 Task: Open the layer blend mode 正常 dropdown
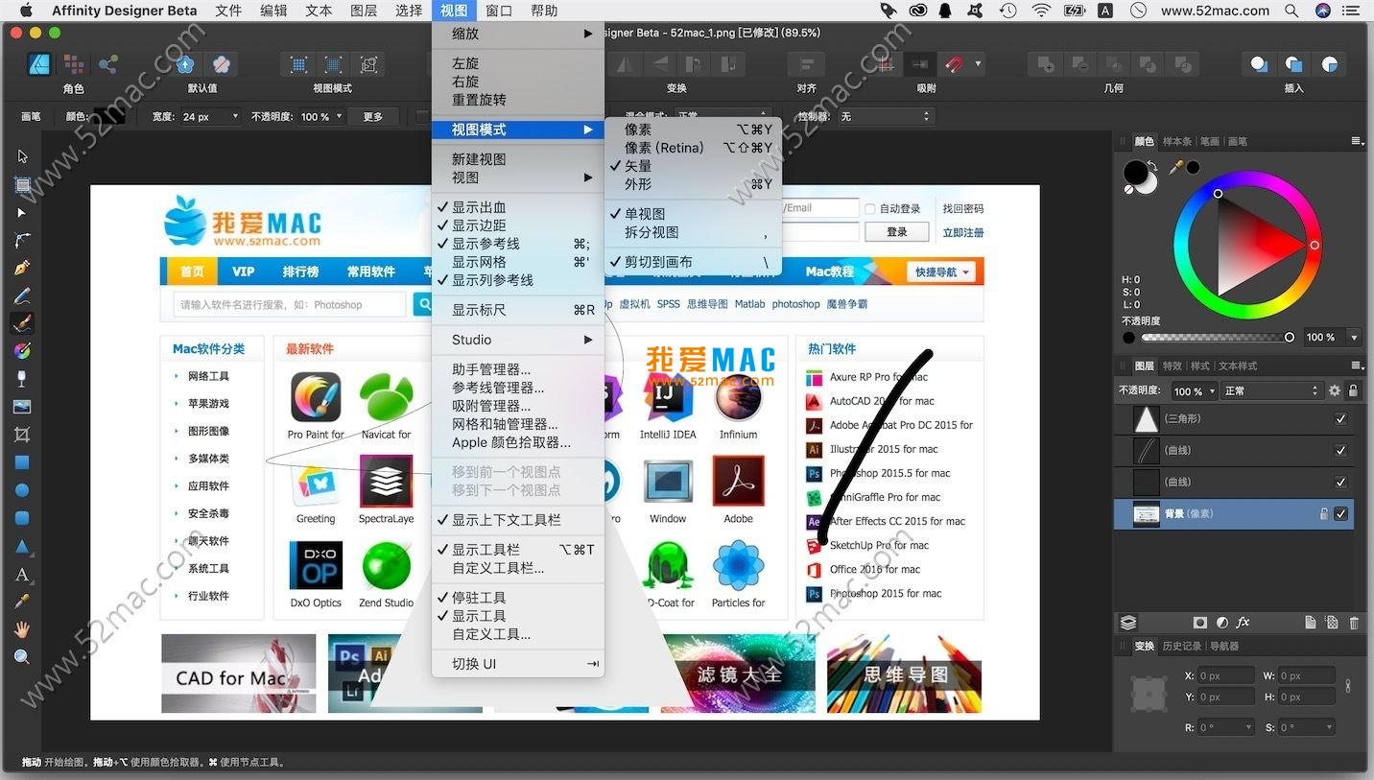pyautogui.click(x=1270, y=390)
